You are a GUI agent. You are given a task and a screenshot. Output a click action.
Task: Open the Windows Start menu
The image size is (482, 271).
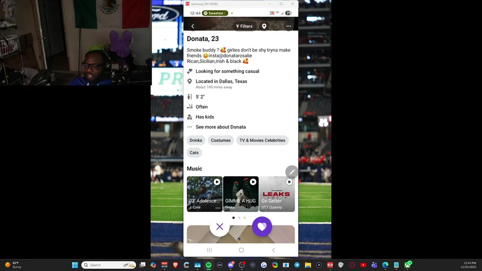[x=75, y=265]
